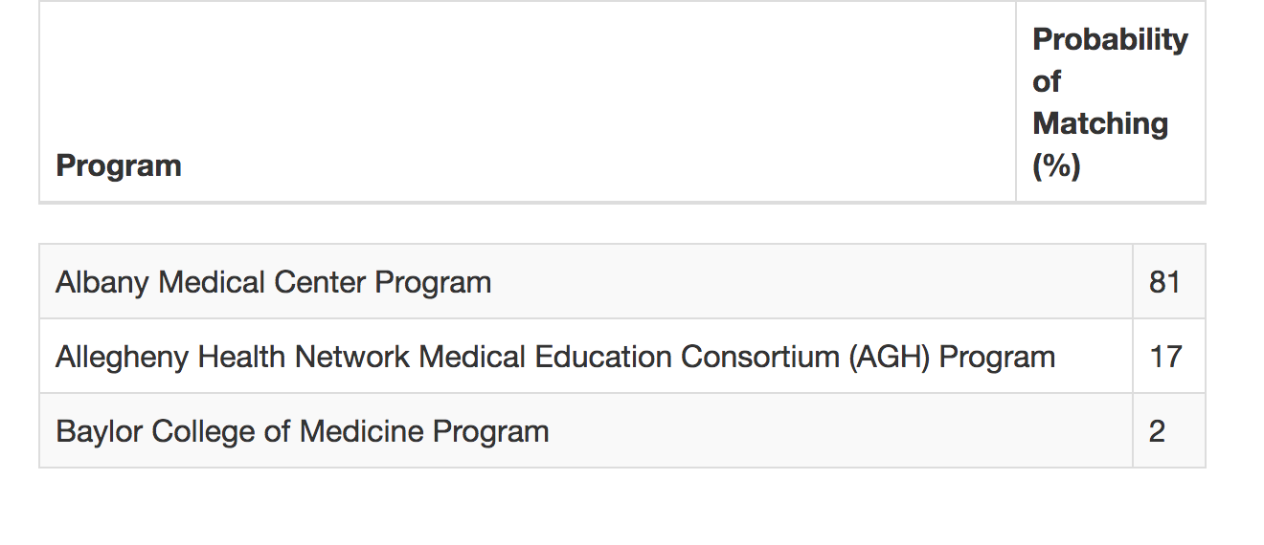Click the 2 probability value
Image resolution: width=1264 pixels, height=545 pixels.
point(1157,431)
